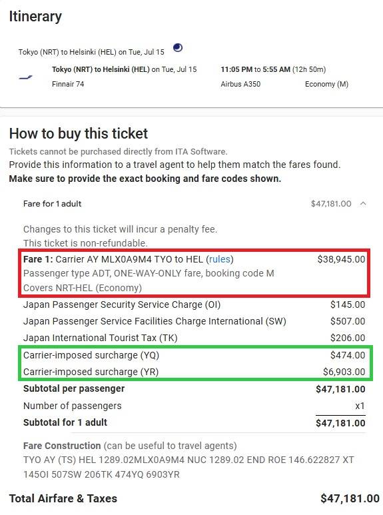
Task: Click the 11:05 PM to 5:55 AM times
Action: click(255, 69)
